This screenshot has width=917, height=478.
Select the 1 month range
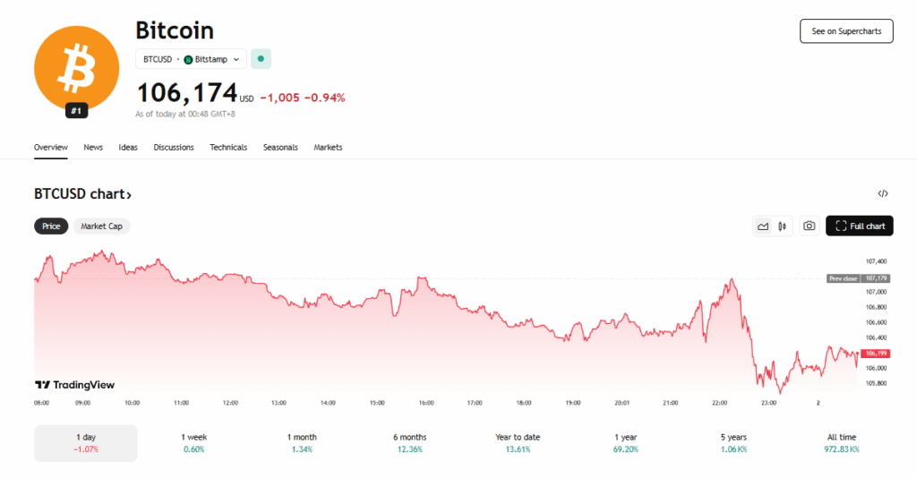coord(302,443)
